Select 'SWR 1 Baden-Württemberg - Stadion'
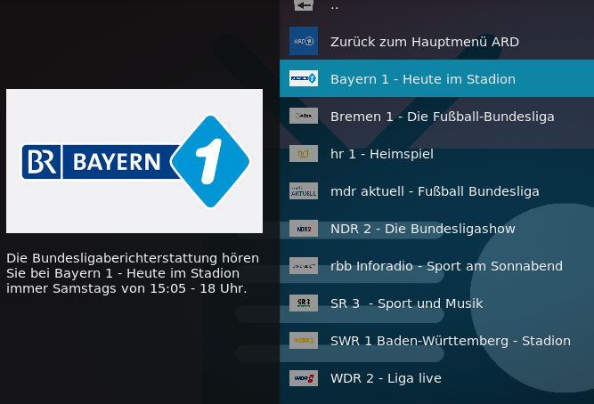Viewport: 594px width, 404px height. pos(436,341)
